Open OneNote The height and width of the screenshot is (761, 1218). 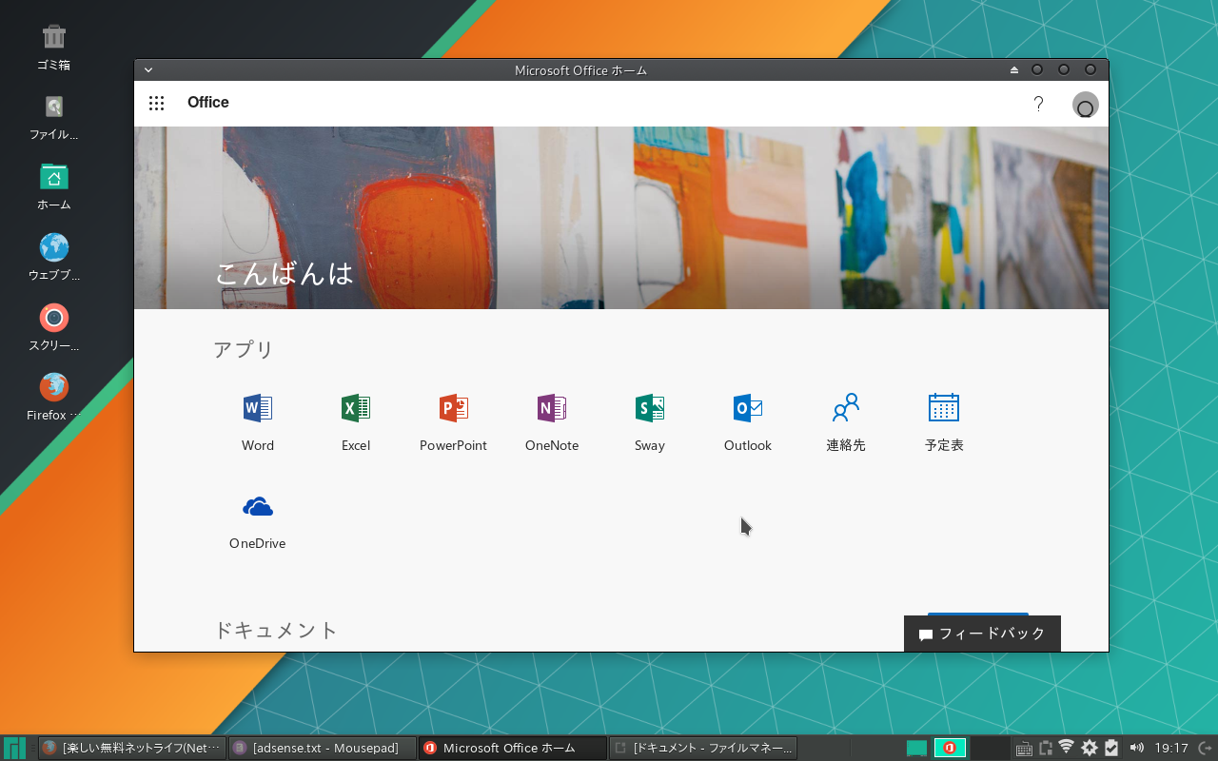pyautogui.click(x=552, y=422)
